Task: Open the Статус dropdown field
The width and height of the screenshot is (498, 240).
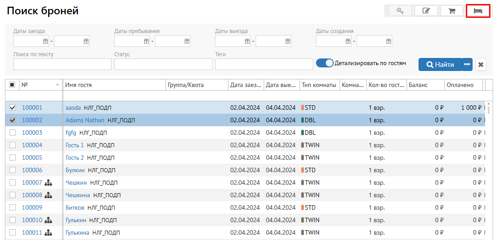Action: coord(163,64)
